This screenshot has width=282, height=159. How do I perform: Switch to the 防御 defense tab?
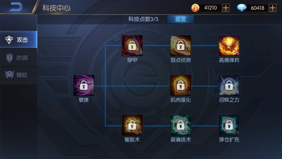tap(18, 58)
